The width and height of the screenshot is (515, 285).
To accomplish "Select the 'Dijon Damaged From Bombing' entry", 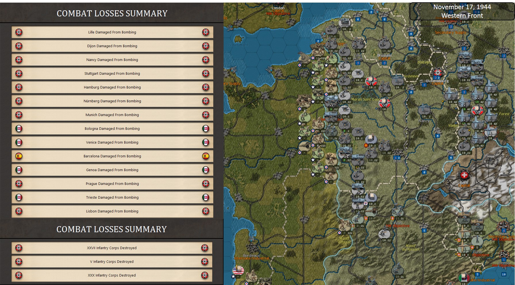I will (112, 46).
